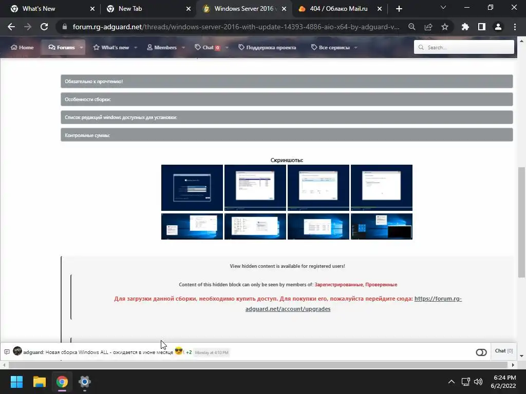Expand the What's new dropdown arrow
The height and width of the screenshot is (394, 526).
point(136,47)
